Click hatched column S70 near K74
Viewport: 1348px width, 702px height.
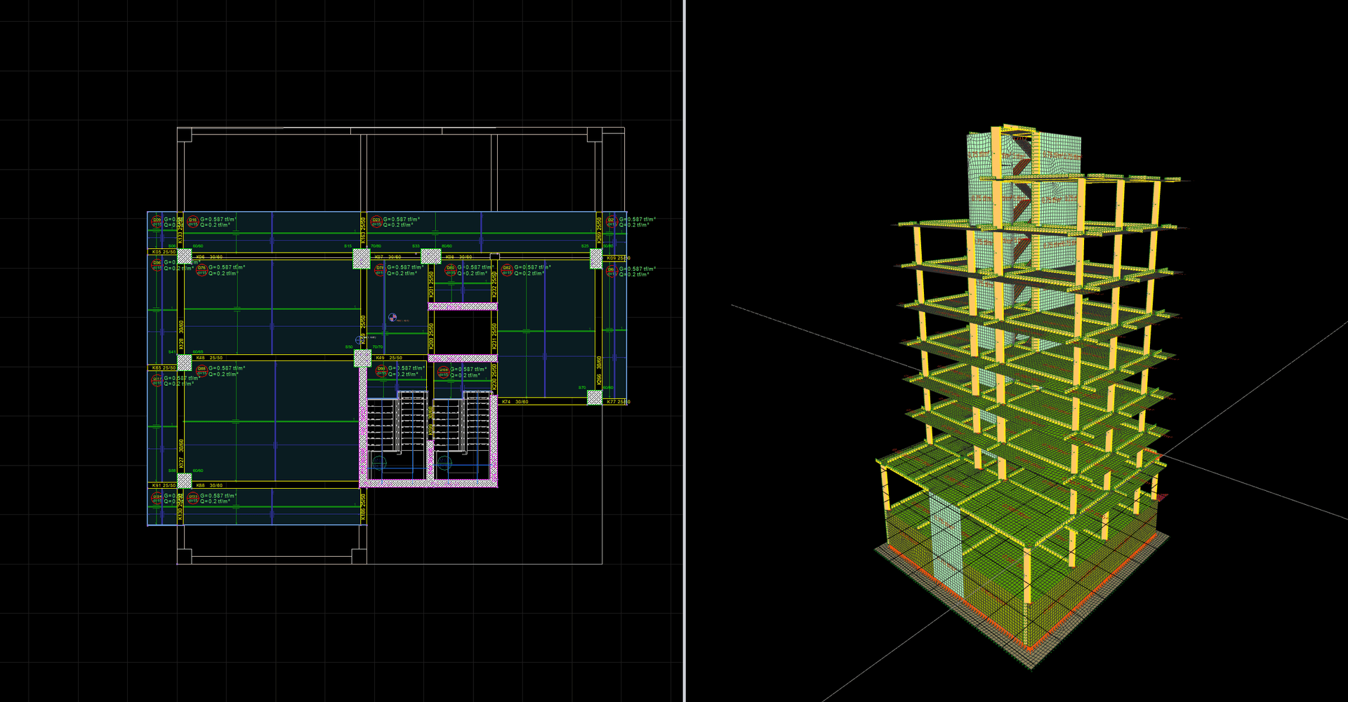pyautogui.click(x=595, y=398)
